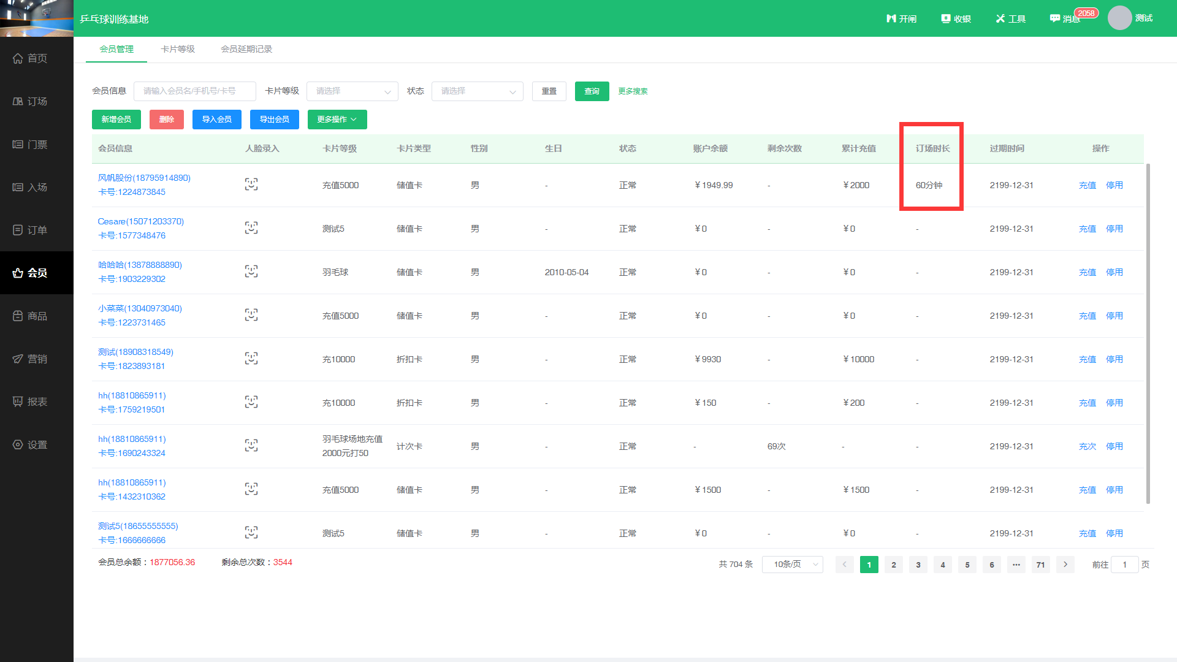Open 营销 marketing in sidebar
The height and width of the screenshot is (662, 1177).
pyautogui.click(x=18, y=359)
